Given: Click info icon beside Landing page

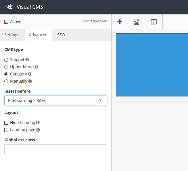Looking at the screenshot, I should [38, 130].
